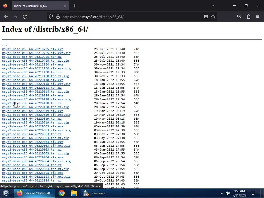Open msys2-base-x86_64-20221028.sfx.exe.sig link

tap(36, 177)
